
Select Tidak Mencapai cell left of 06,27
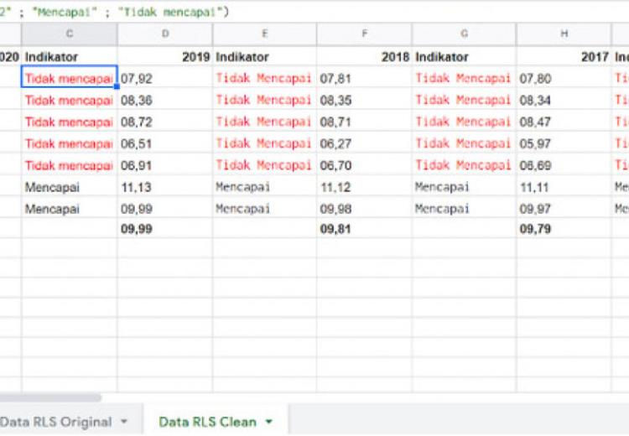click(265, 143)
